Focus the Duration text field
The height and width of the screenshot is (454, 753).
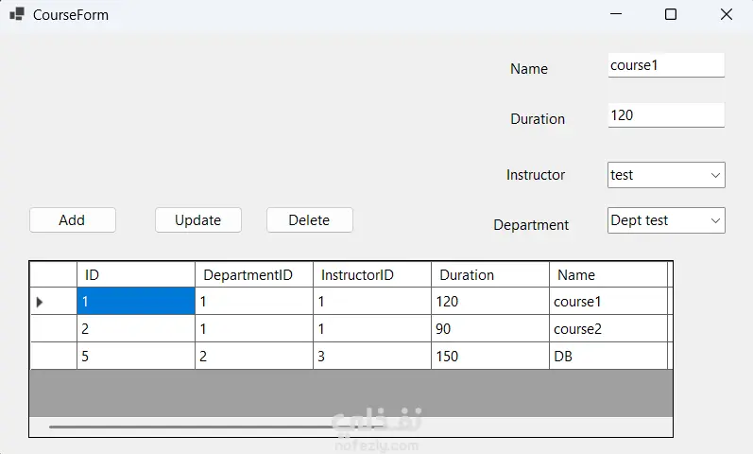click(665, 115)
